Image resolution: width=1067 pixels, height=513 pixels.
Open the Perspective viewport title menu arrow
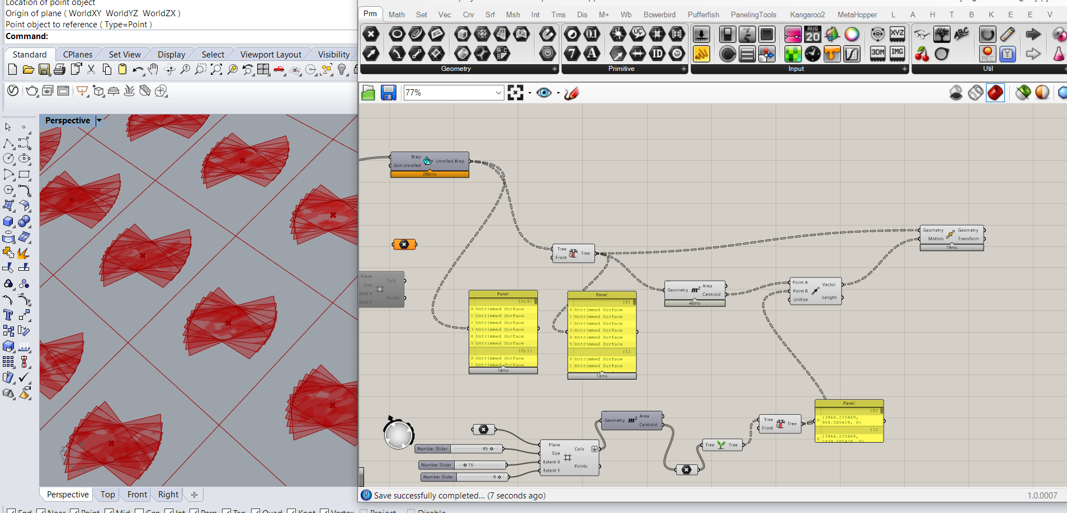click(x=99, y=120)
